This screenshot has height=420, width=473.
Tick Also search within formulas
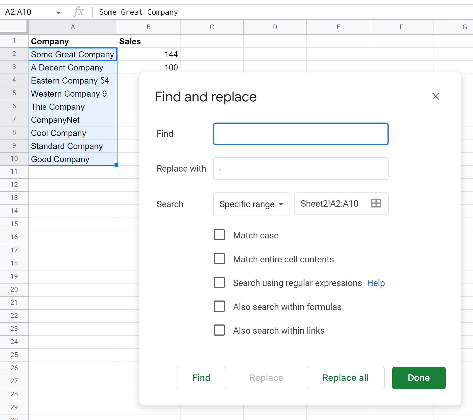219,306
